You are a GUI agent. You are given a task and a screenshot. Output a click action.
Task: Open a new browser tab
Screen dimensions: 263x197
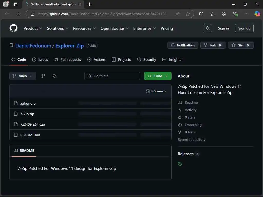click(90, 4)
